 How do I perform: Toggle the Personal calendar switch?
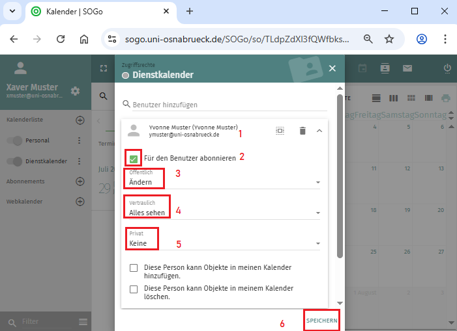click(16, 140)
